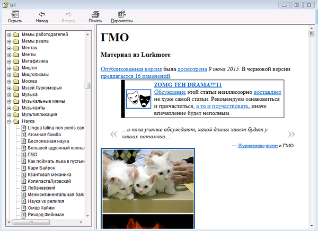Screen dimensions: 318x231
Task: Expand the Мемы работодателей node
Action: [x=9, y=35]
